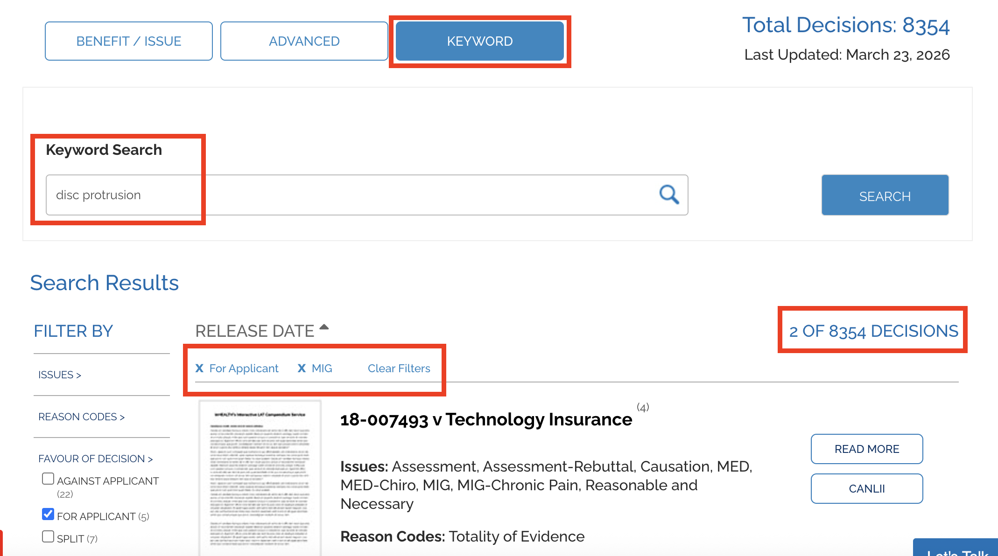The width and height of the screenshot is (998, 556).
Task: Select the Keyword search tab
Action: pos(479,41)
